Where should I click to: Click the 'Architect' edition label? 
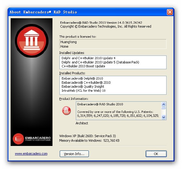pos(82,123)
